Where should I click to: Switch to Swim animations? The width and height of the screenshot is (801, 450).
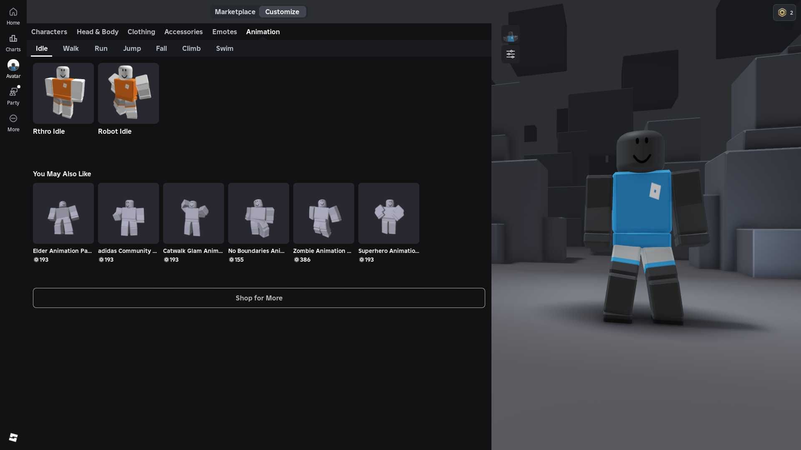point(225,48)
